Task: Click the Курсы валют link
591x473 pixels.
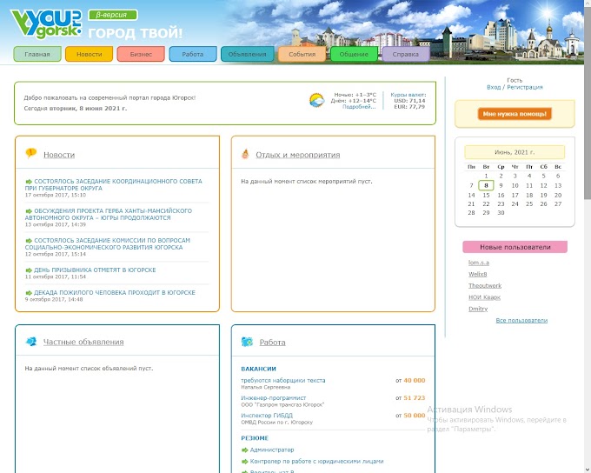Action: pos(408,95)
